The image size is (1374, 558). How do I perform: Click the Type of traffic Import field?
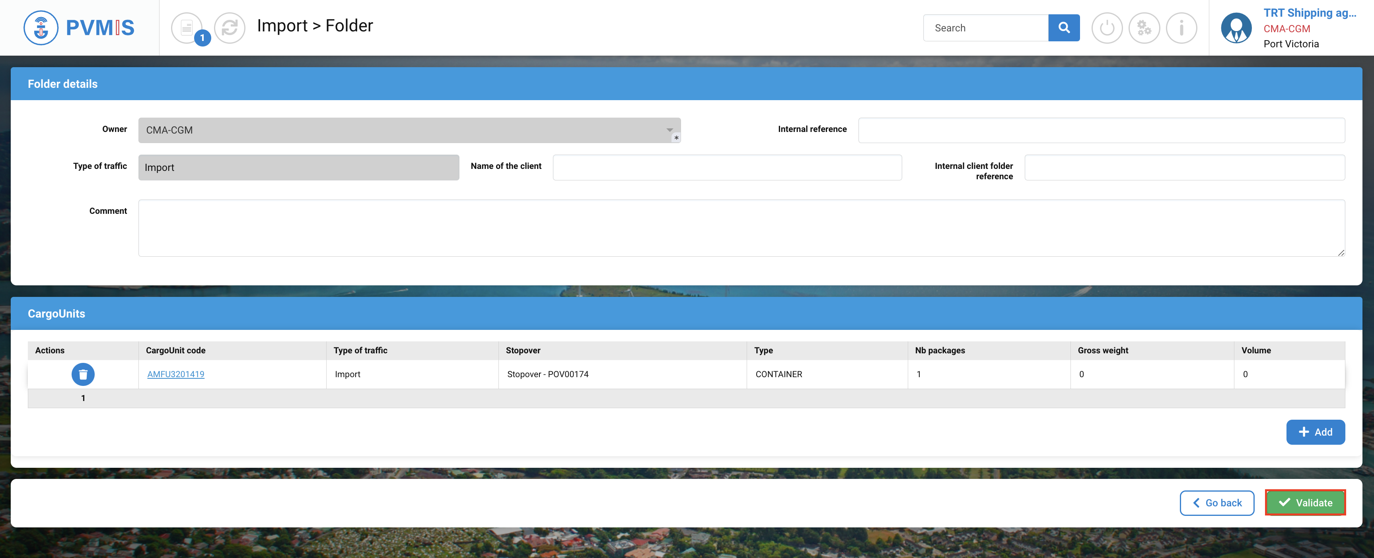click(298, 167)
